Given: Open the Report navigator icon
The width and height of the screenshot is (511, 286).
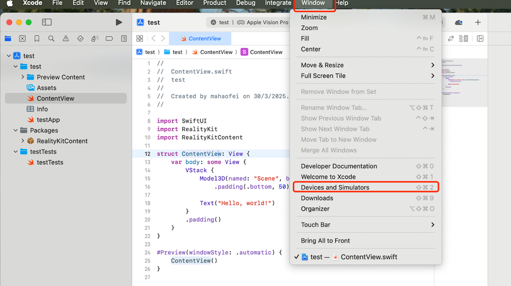Looking at the screenshot, I should [x=124, y=38].
